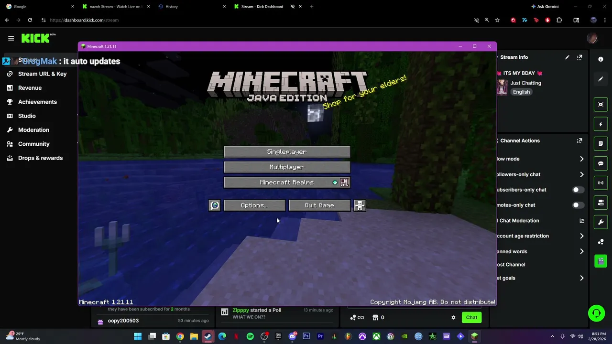Open Spotify from the taskbar
612x344 pixels.
pyautogui.click(x=250, y=336)
